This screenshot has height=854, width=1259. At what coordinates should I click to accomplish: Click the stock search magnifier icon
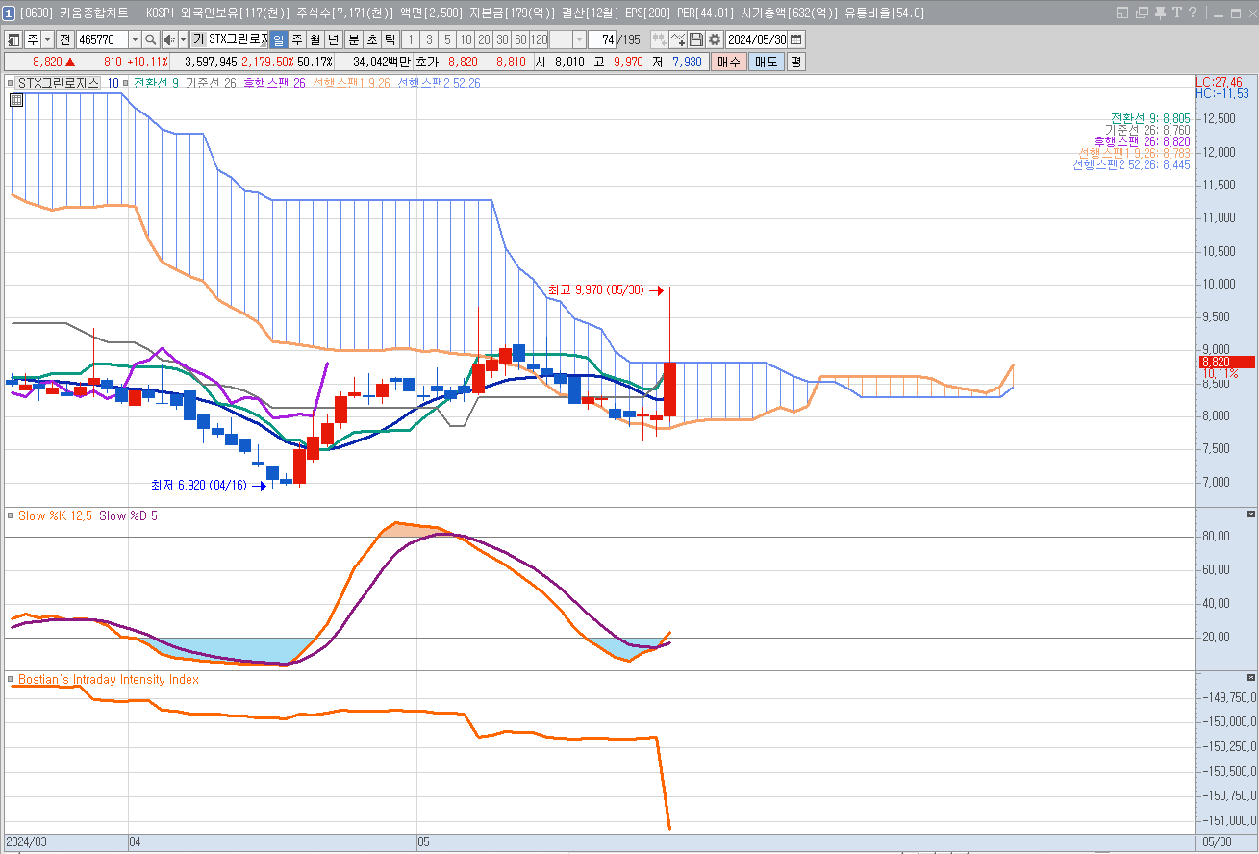151,39
